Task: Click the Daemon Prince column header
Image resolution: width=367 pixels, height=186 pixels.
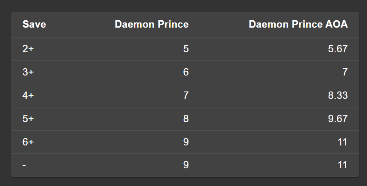Action: pyautogui.click(x=151, y=25)
